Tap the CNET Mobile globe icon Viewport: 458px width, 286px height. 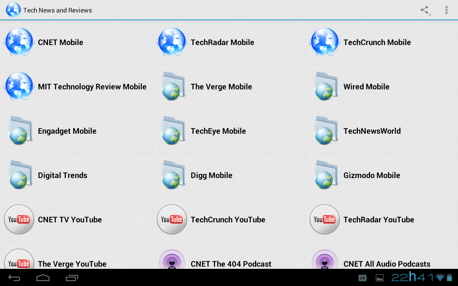point(19,42)
